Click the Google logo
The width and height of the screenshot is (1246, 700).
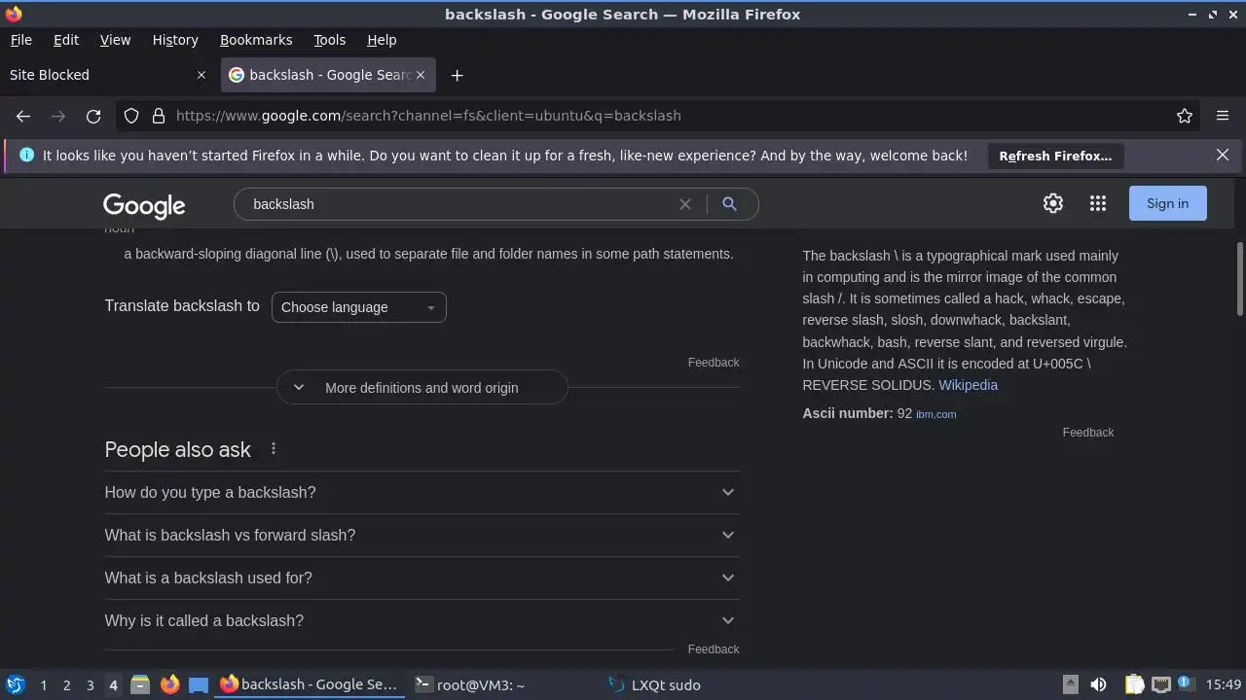click(x=144, y=205)
